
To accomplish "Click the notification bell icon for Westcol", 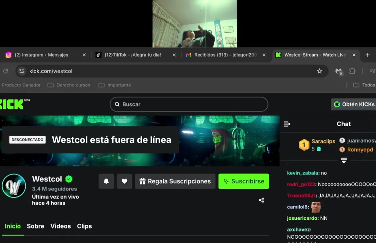I will tap(106, 181).
